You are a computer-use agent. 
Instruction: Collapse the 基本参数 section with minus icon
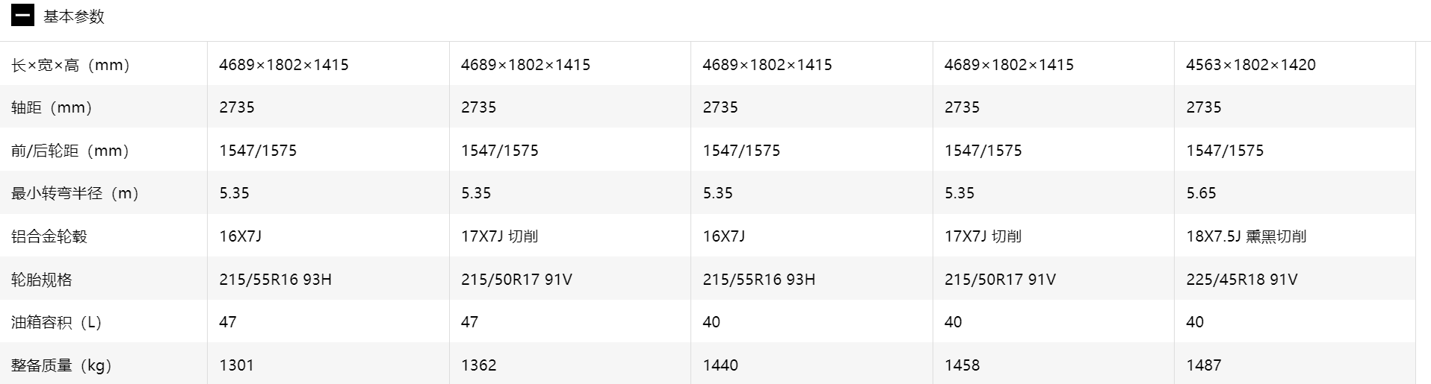tap(22, 16)
